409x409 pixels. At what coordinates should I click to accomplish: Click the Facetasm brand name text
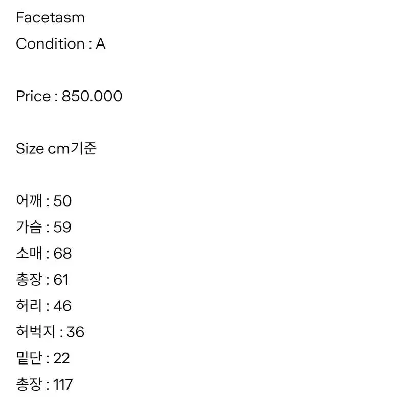[50, 18]
